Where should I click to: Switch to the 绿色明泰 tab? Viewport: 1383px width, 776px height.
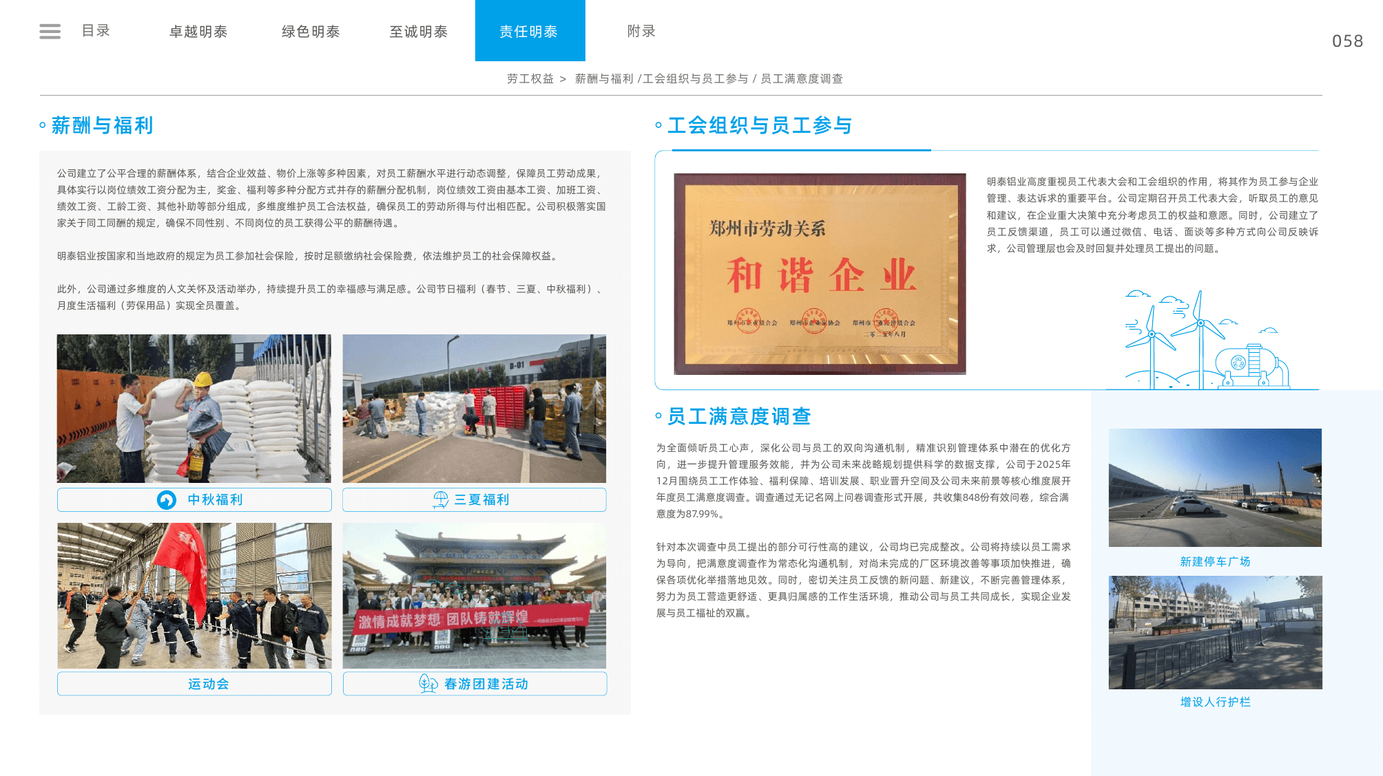point(311,32)
